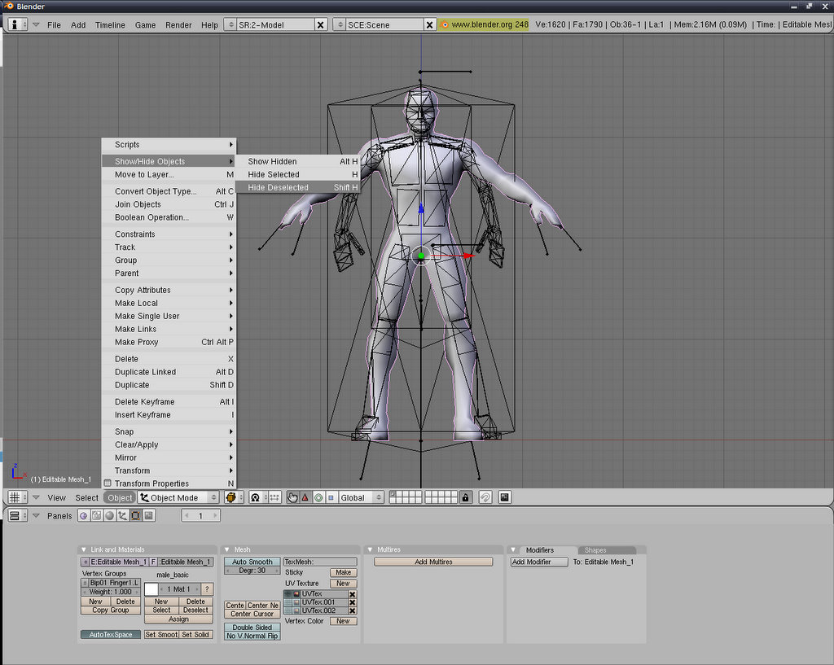Open the Scene context panel icon
This screenshot has height=665, width=834.
click(148, 516)
